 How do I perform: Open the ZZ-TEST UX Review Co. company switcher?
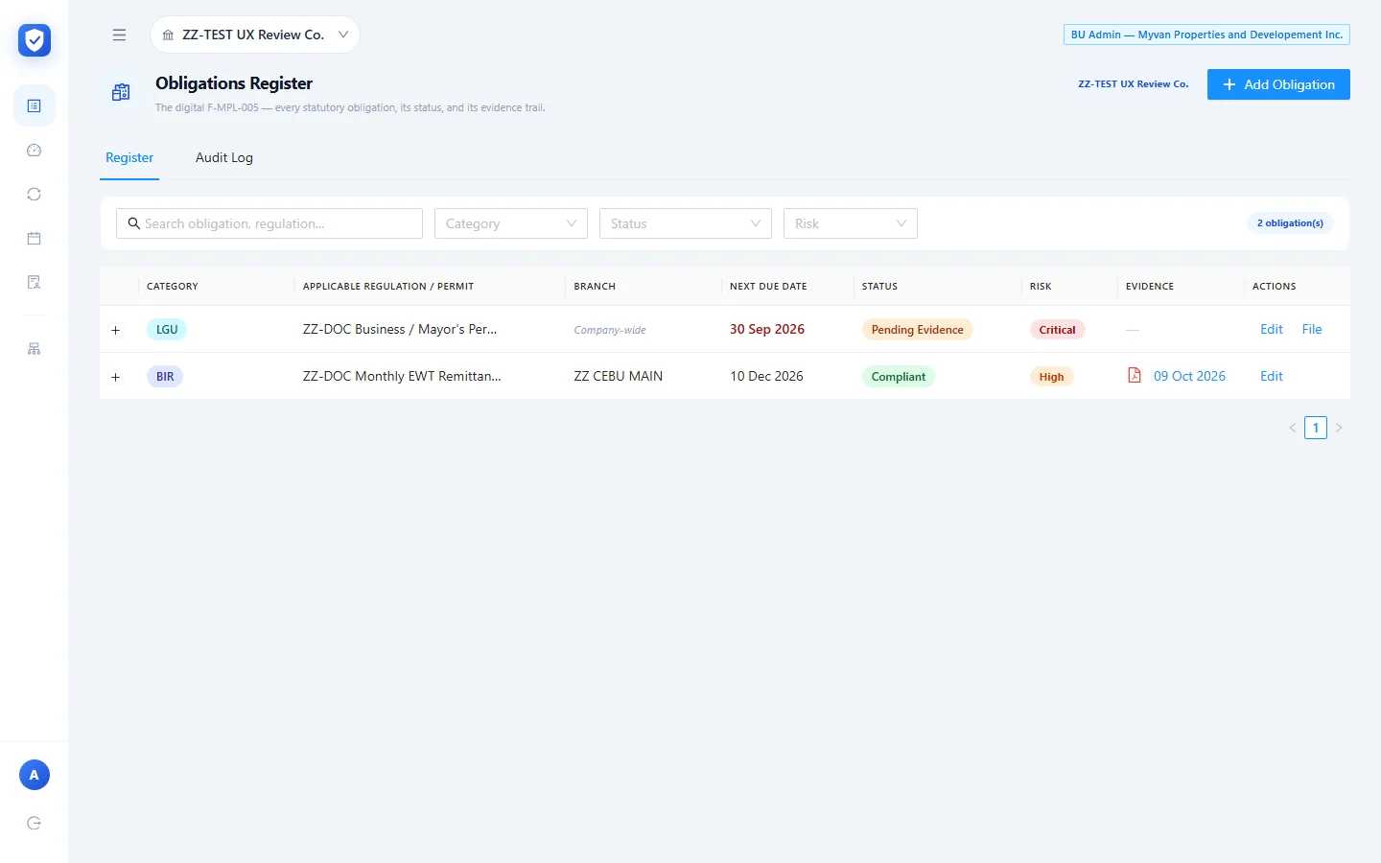(x=255, y=35)
